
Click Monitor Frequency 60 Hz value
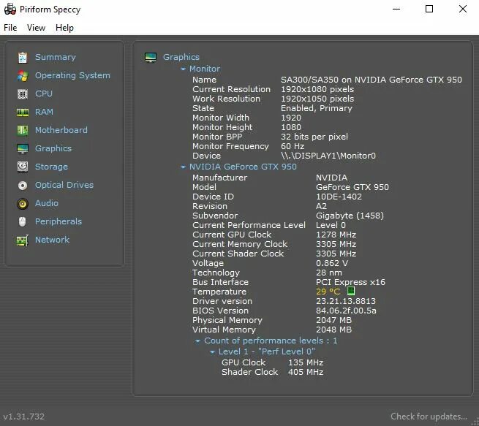click(293, 146)
